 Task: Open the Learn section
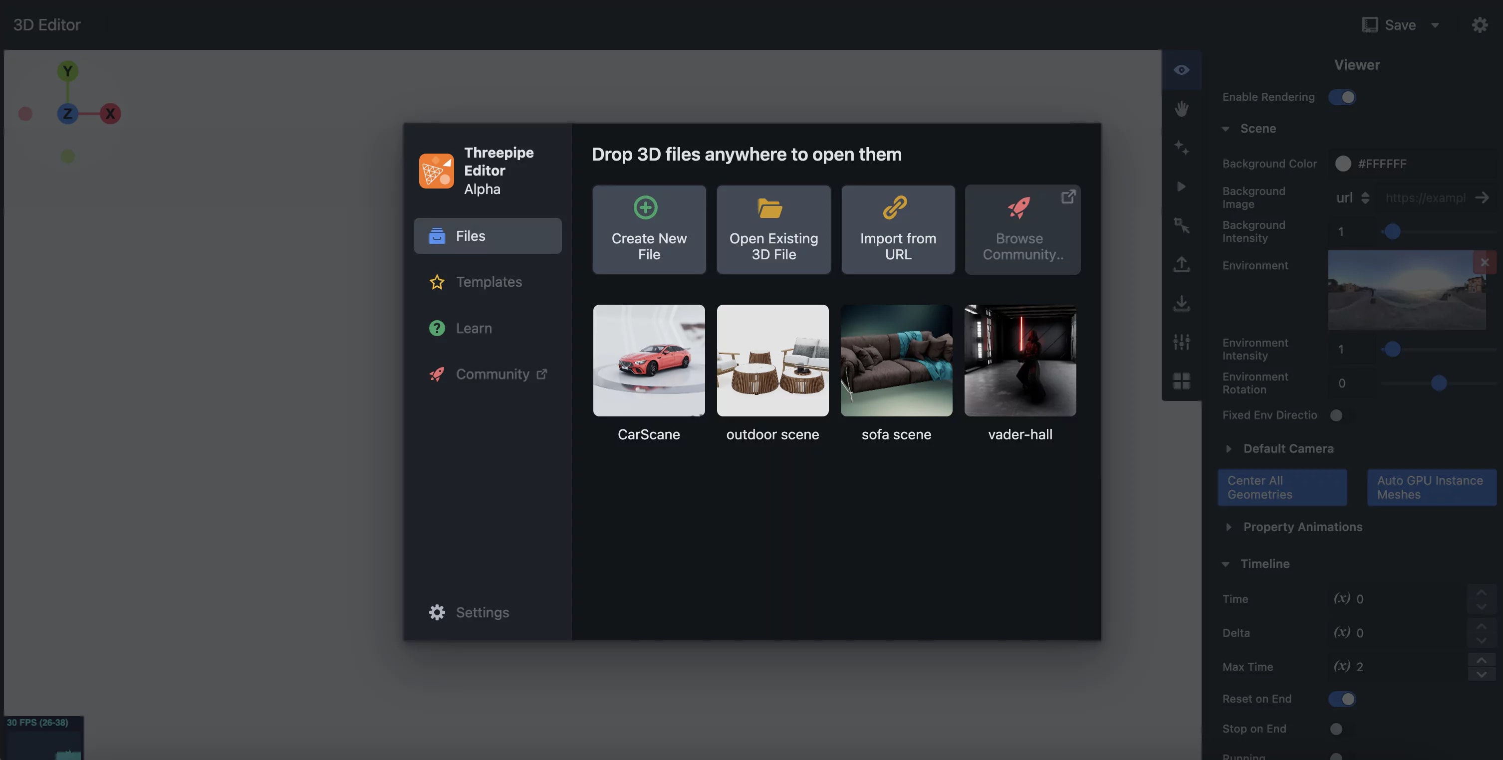pyautogui.click(x=474, y=328)
